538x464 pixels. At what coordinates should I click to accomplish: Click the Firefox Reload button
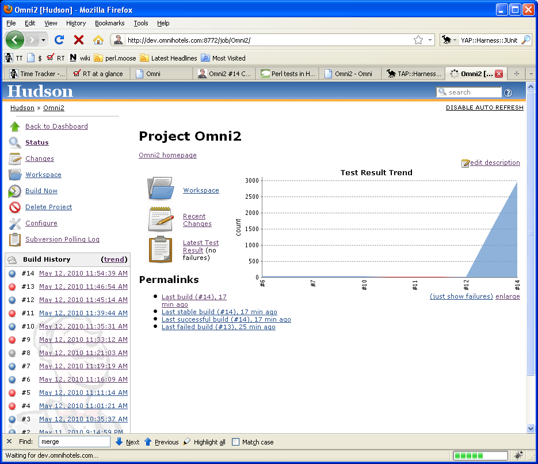point(59,40)
